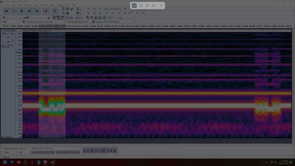Adjust the playback volume slider
Screen dimensions: 295x166
39,18
